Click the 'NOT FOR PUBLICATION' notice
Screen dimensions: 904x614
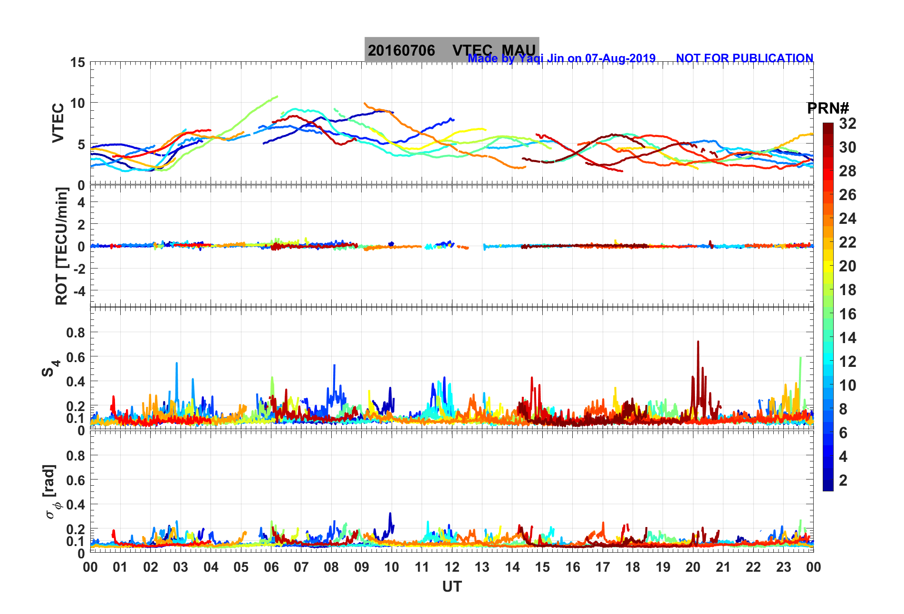point(744,58)
